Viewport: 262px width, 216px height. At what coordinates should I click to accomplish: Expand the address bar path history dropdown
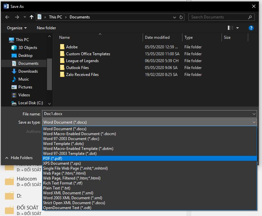[174, 17]
